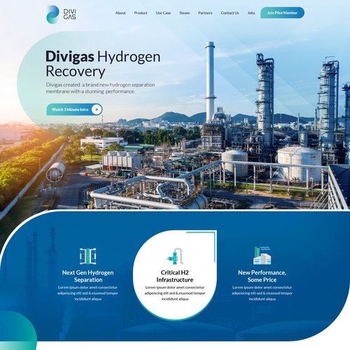The height and width of the screenshot is (350, 350).
Task: Select the Critical H2 Infrastructure heading
Action: pyautogui.click(x=175, y=276)
